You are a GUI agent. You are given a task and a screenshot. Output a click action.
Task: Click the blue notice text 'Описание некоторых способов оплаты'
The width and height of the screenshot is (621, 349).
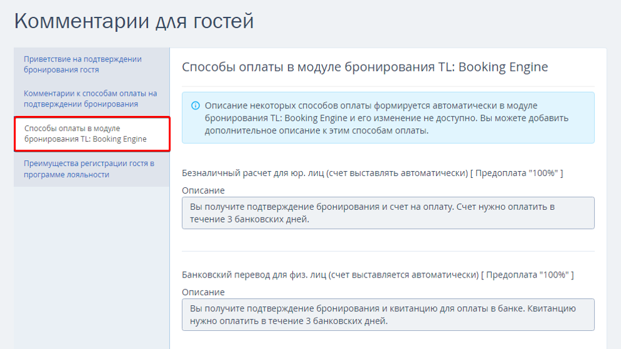coord(386,118)
